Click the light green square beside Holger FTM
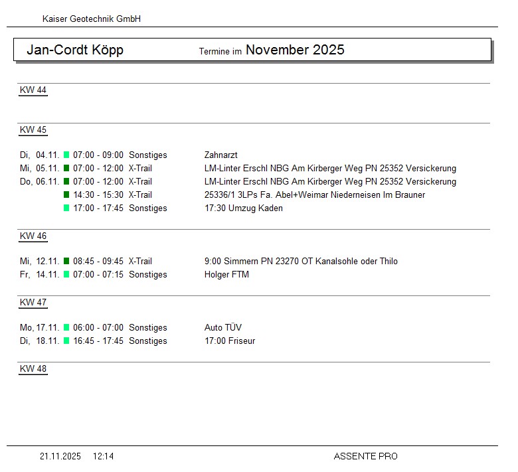The image size is (518, 472). (66, 274)
